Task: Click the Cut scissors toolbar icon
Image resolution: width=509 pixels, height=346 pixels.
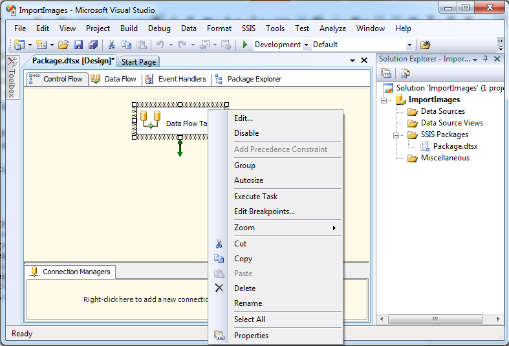Action: (111, 45)
